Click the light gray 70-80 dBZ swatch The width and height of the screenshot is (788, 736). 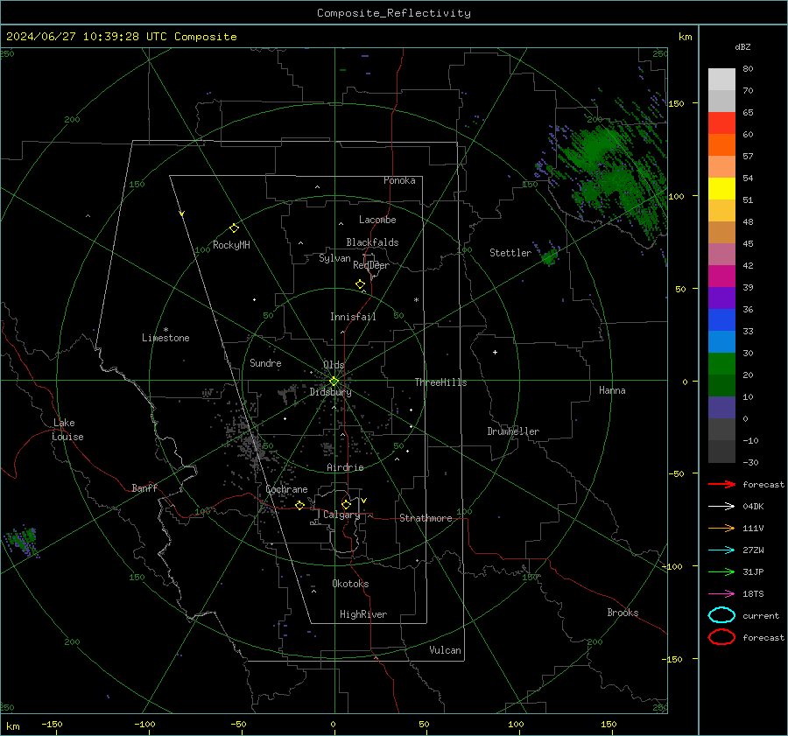721,79
